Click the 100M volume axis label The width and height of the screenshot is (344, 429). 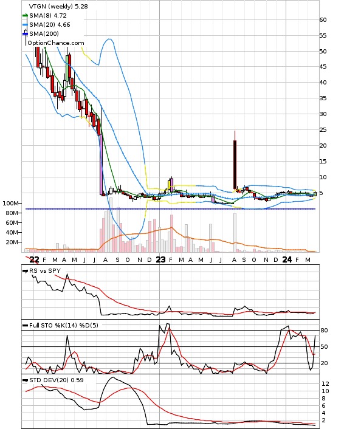[x=10, y=204]
